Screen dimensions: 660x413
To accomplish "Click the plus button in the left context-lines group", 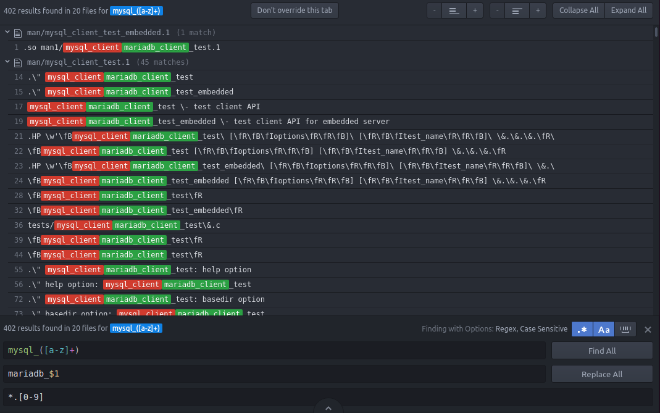I will (474, 10).
